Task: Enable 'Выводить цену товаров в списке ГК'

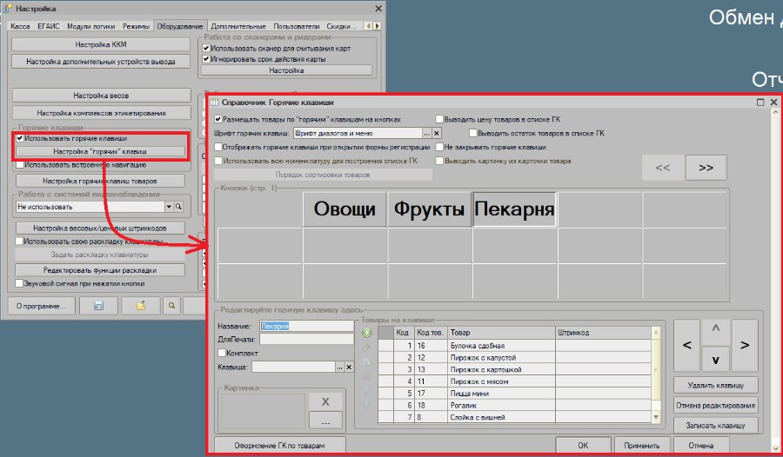Action: pyautogui.click(x=439, y=119)
